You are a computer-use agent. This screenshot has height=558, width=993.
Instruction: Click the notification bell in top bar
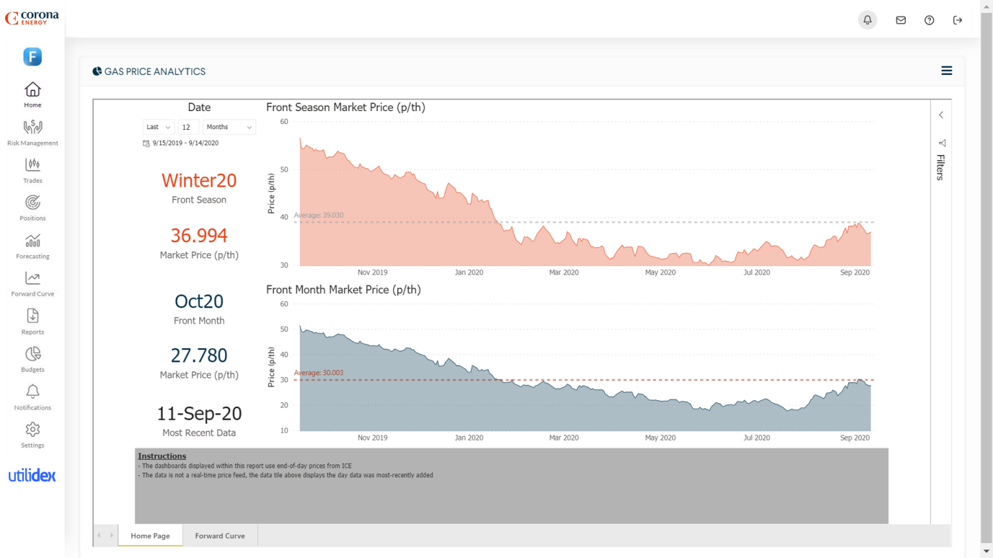click(867, 20)
